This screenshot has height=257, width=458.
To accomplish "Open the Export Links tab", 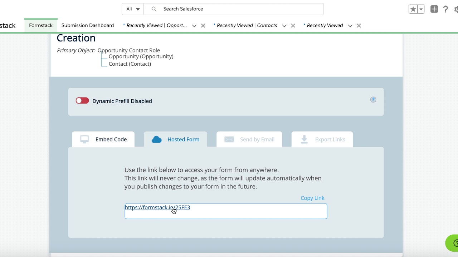I will 322,139.
